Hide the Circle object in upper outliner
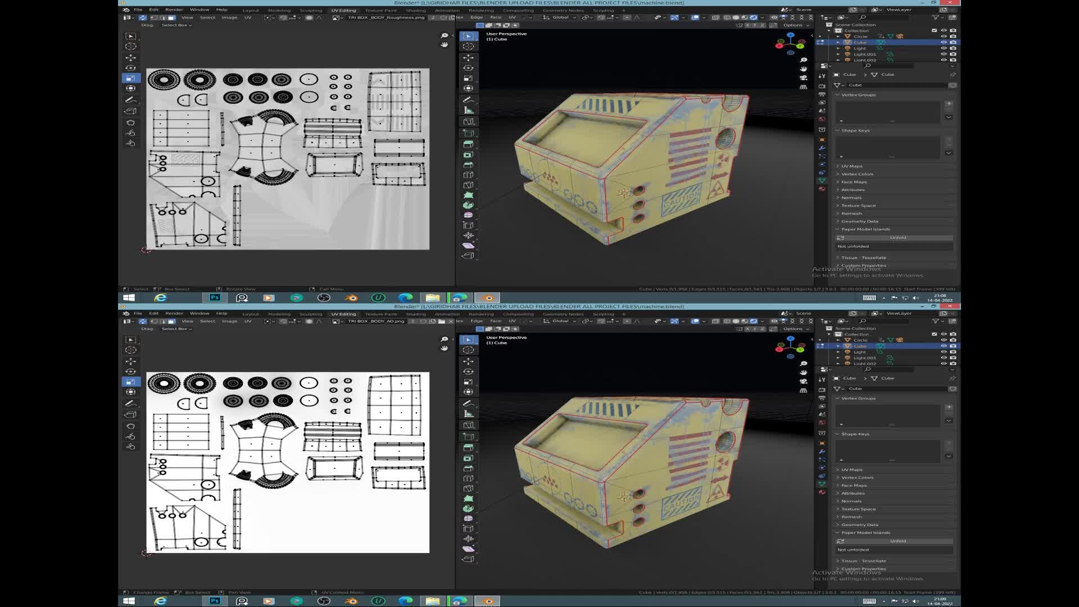Viewport: 1079px width, 607px height. tap(944, 36)
